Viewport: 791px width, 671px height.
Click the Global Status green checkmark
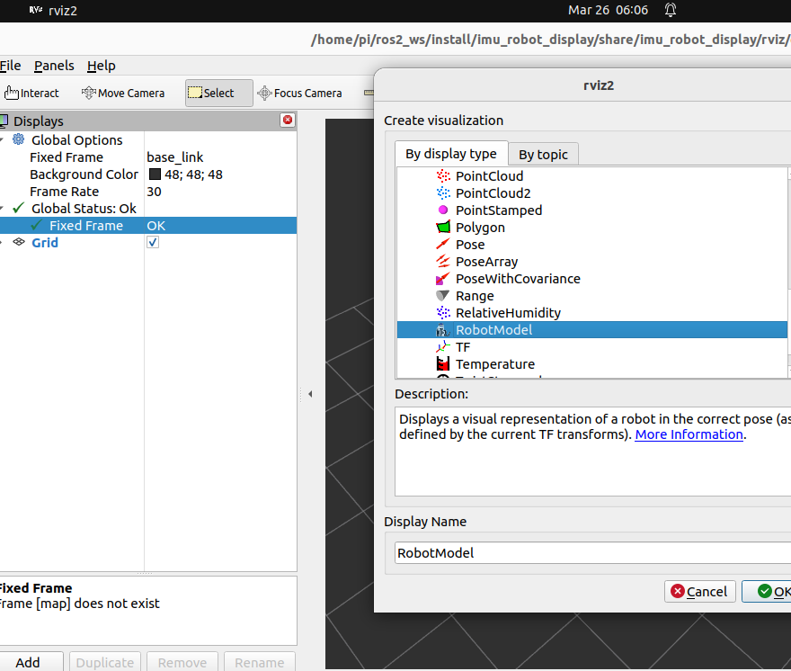(19, 208)
